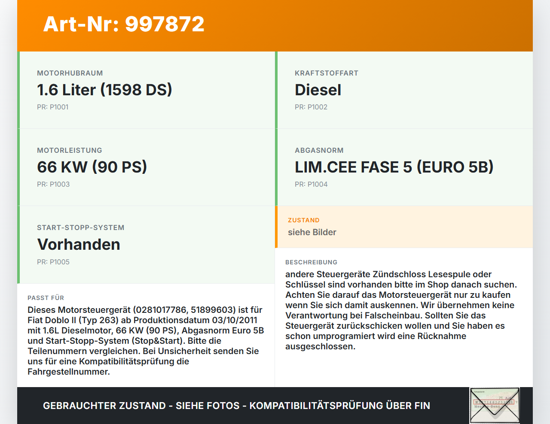Select the line ending 'Abgasnorm Euro 5B'
This screenshot has height=424, width=550.
pos(146,330)
